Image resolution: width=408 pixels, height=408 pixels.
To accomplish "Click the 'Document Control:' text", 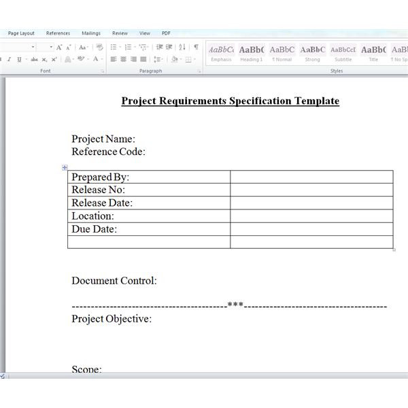I will (114, 281).
